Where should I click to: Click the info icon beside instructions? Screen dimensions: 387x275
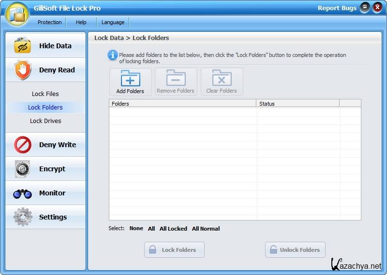112,55
